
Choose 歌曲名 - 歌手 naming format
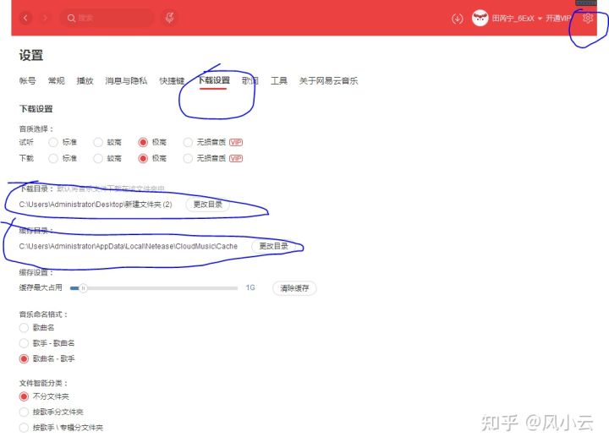pyautogui.click(x=24, y=358)
